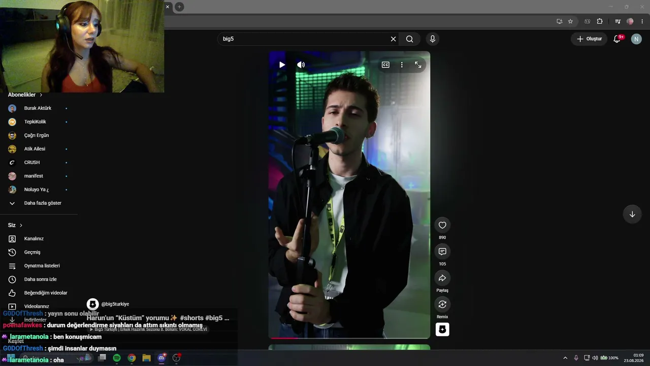Switch to Chrome in the taskbar
This screenshot has width=650, height=366.
tap(132, 358)
